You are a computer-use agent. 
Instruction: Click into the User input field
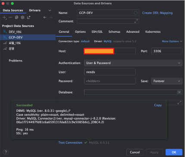click(x=110, y=72)
